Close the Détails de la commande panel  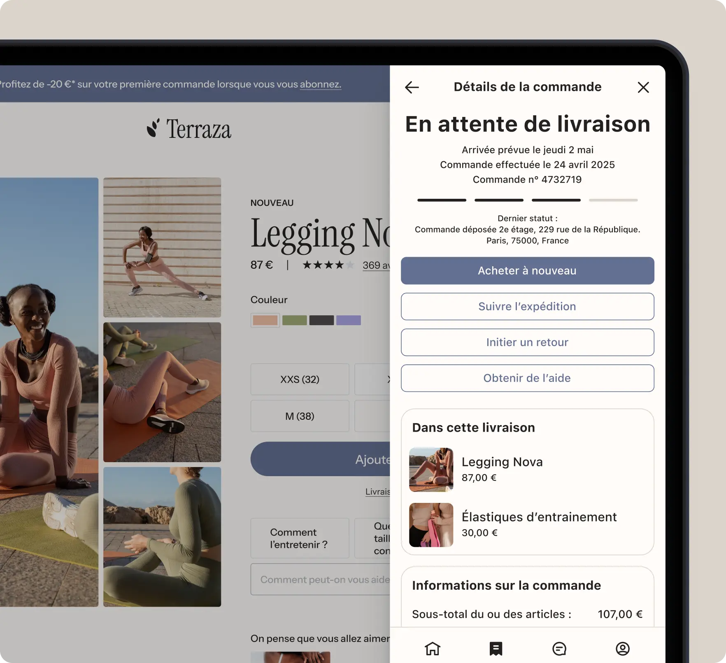643,87
